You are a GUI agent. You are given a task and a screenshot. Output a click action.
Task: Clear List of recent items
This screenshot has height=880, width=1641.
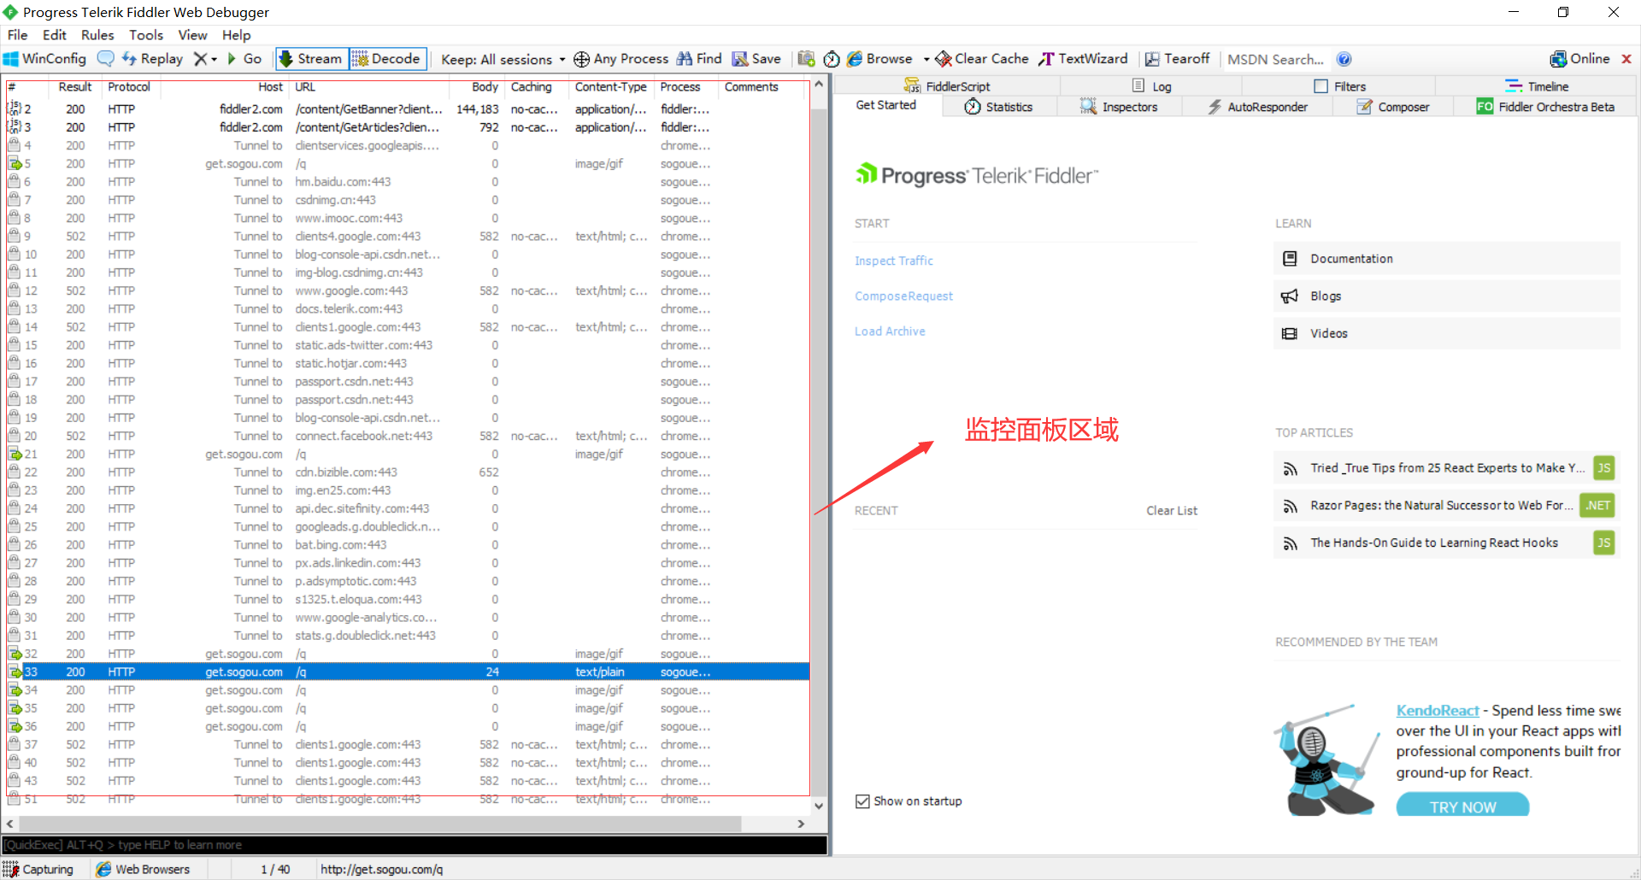click(x=1172, y=510)
